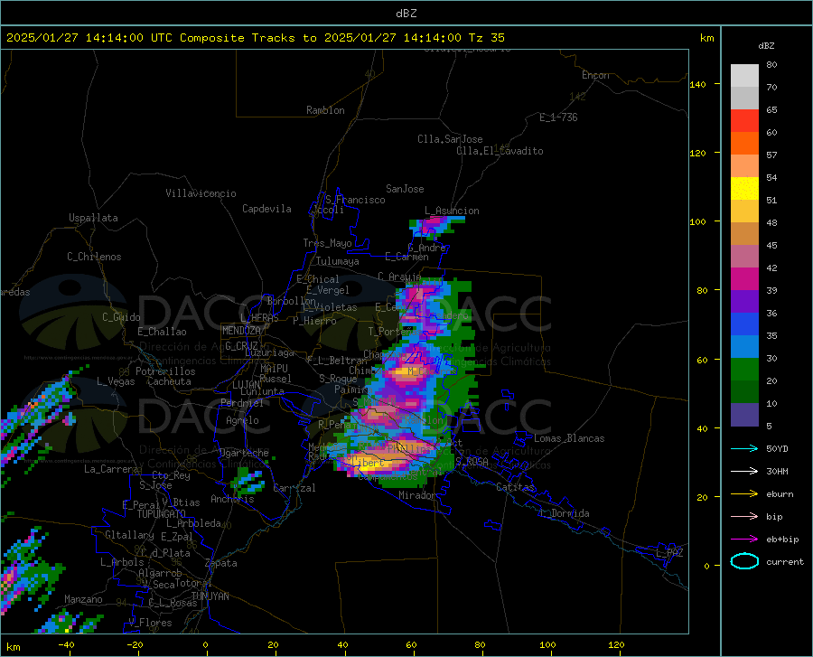Click the yellow 'km' label at top right
This screenshot has width=813, height=657.
(x=706, y=38)
